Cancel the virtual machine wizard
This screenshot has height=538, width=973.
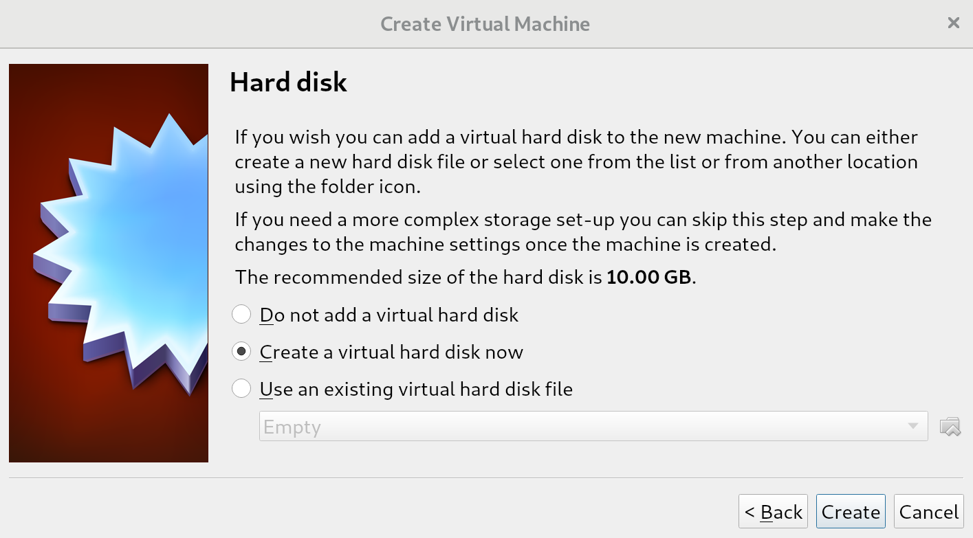coord(928,512)
